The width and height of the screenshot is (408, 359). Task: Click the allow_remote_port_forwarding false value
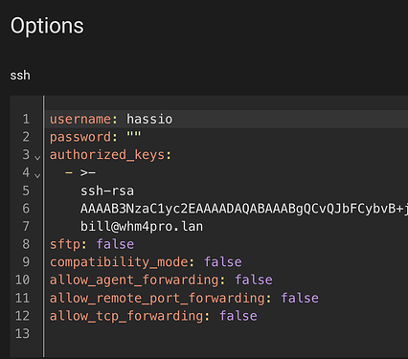(x=300, y=298)
